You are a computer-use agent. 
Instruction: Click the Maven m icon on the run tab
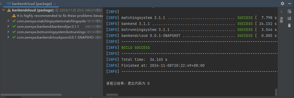[9, 4]
